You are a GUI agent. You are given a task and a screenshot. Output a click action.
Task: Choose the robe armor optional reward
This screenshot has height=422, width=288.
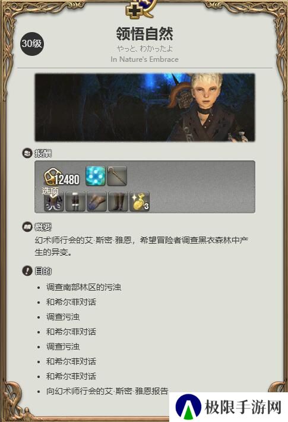click(54, 201)
